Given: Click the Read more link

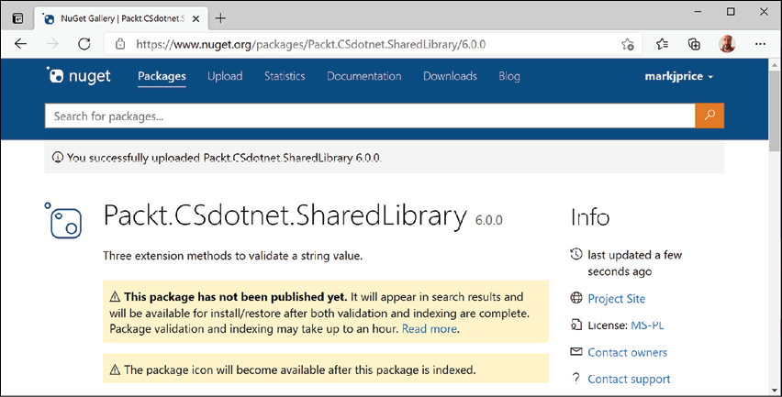Looking at the screenshot, I should coord(430,328).
